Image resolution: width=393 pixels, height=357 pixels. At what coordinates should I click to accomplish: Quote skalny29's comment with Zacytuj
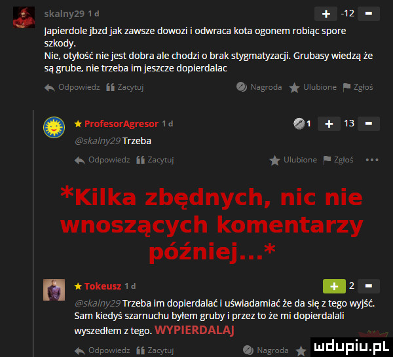click(x=125, y=87)
